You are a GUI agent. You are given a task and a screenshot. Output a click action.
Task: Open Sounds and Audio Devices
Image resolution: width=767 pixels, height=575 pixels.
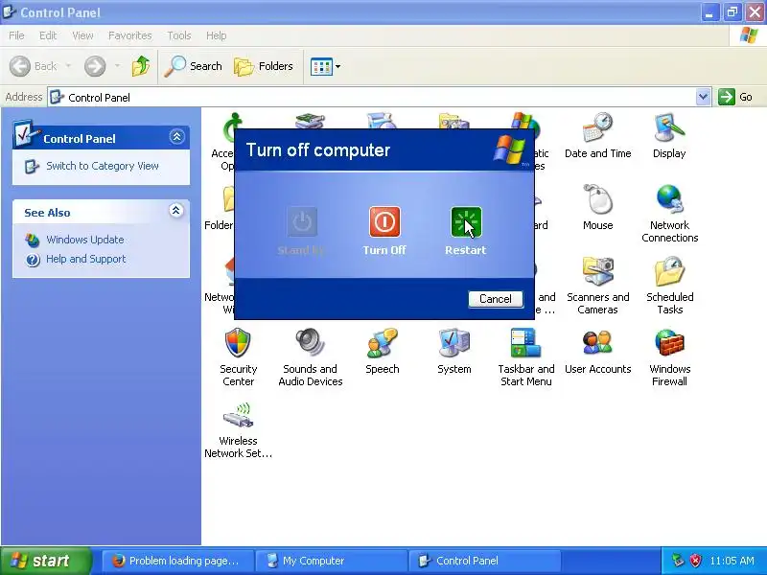tap(310, 356)
